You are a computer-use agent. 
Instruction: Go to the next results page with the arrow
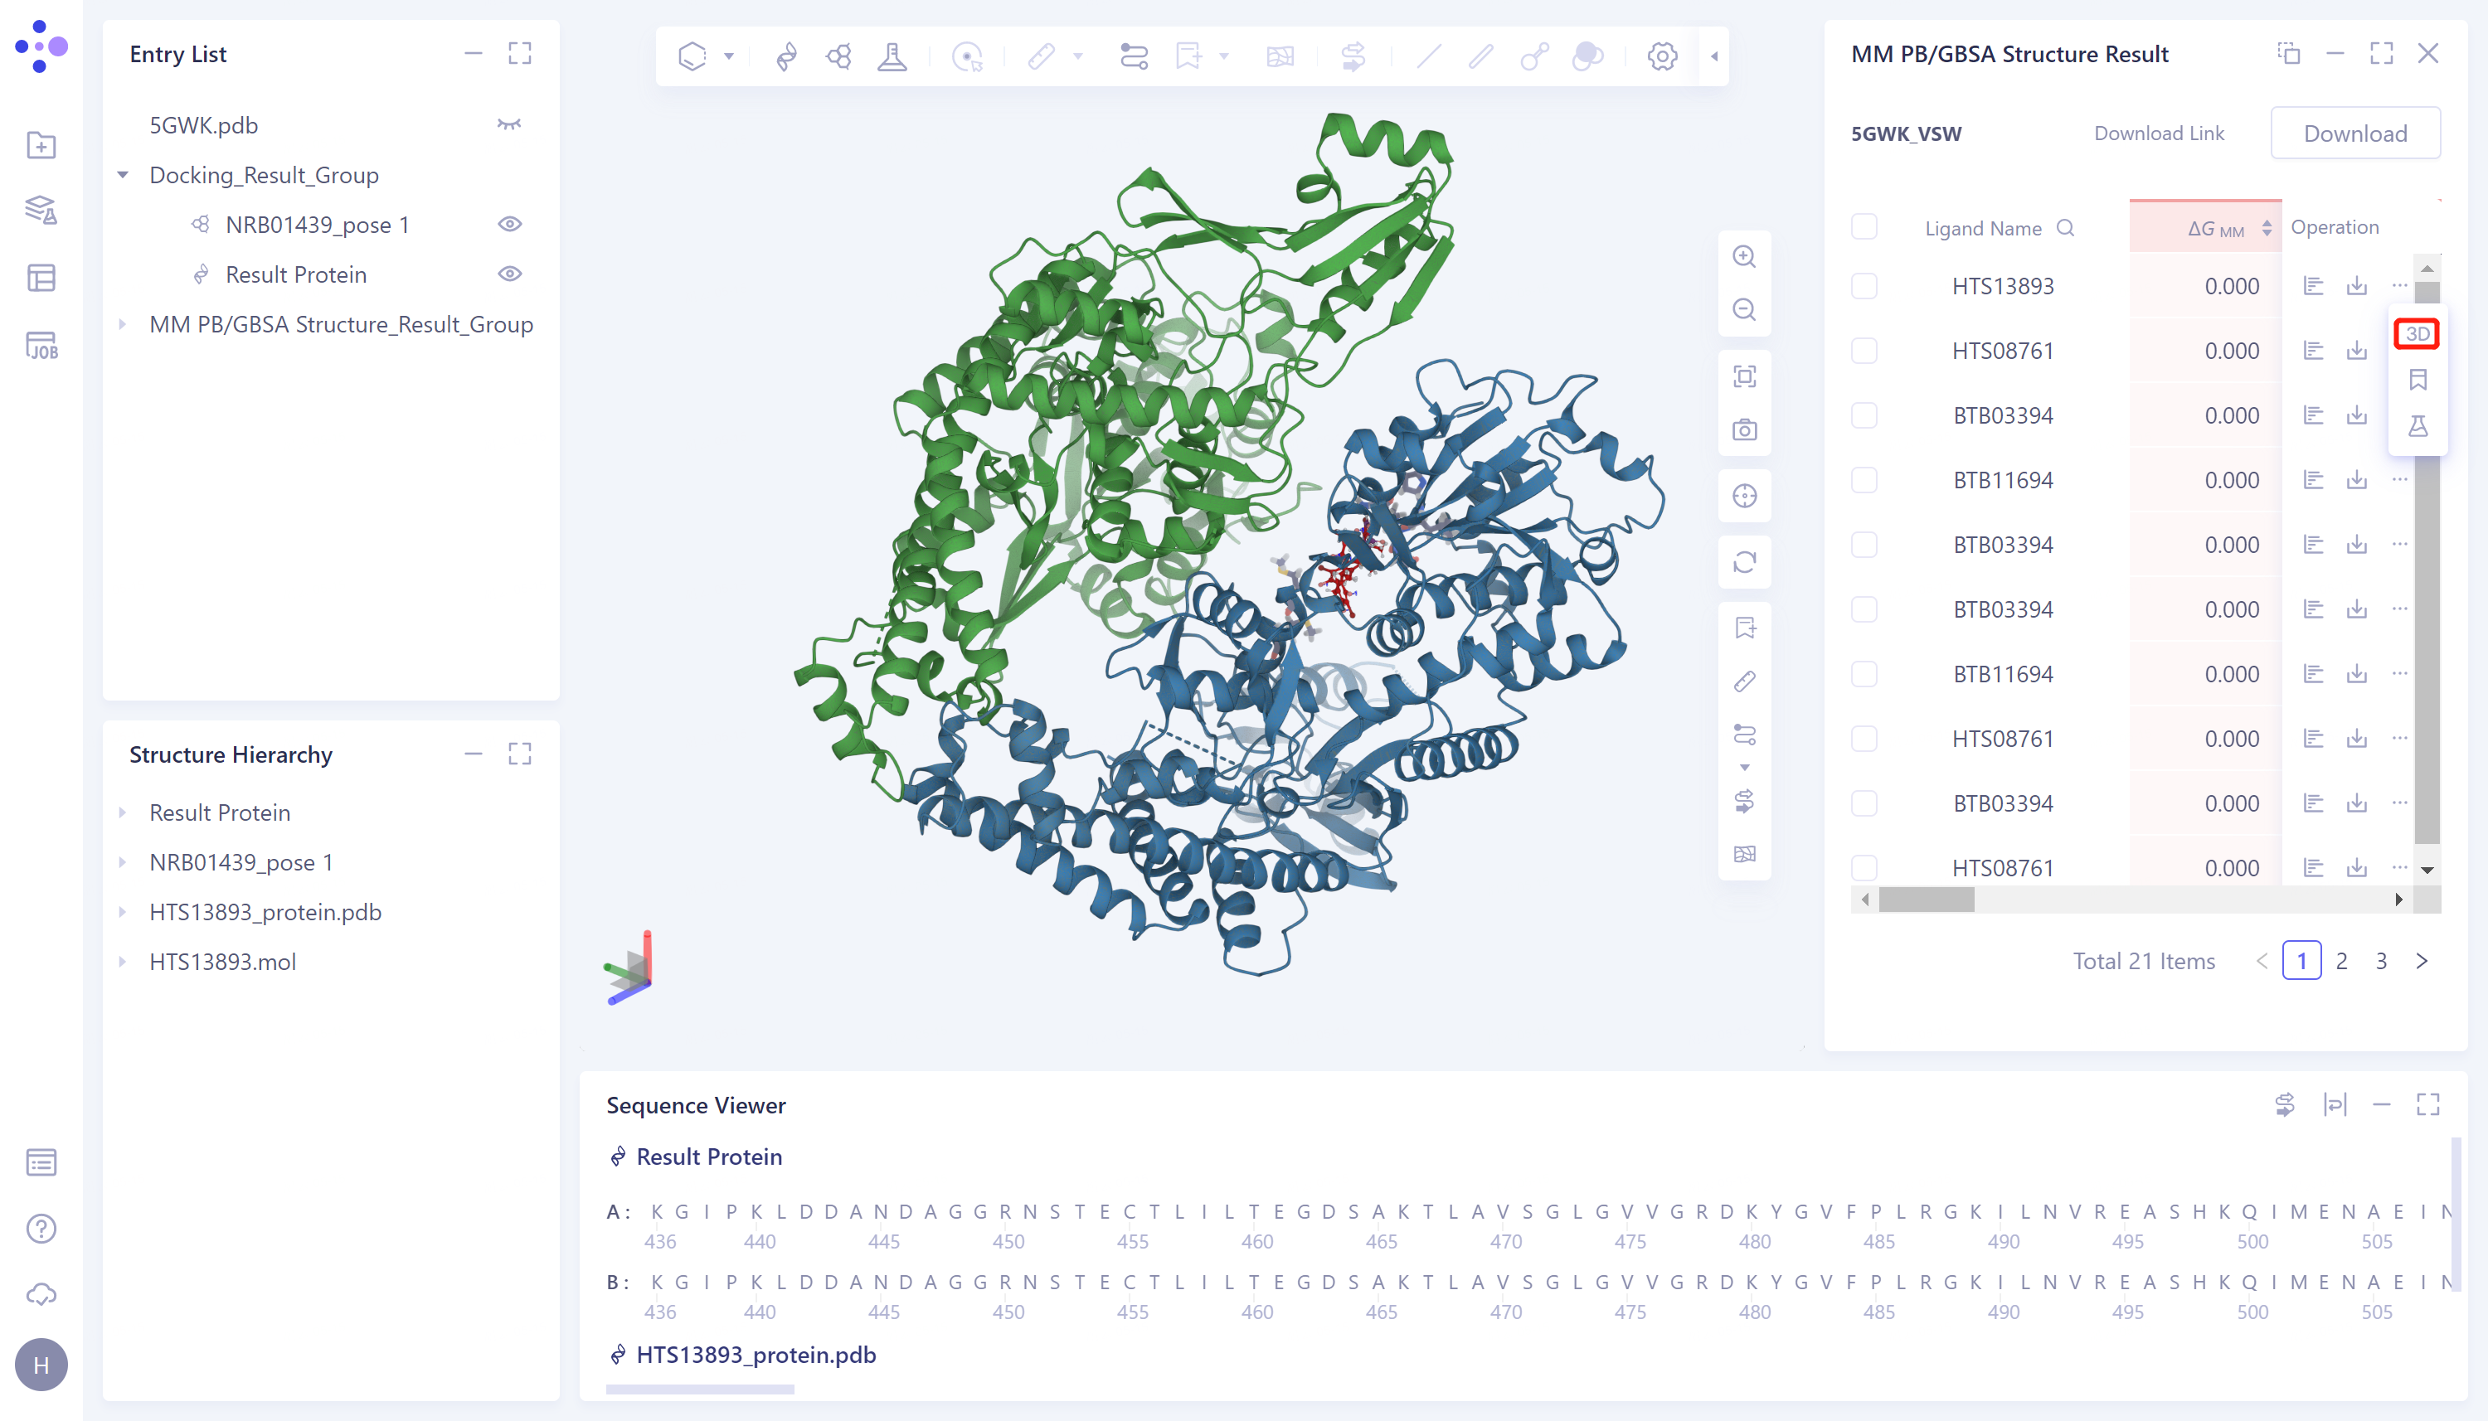point(2422,962)
